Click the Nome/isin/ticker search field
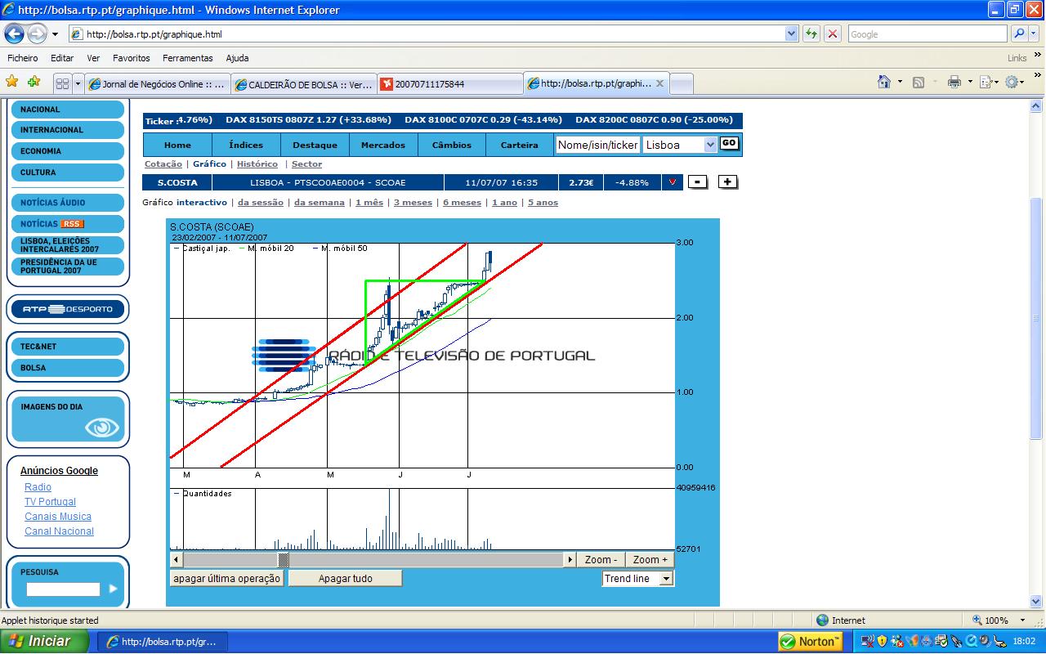Image resolution: width=1046 pixels, height=654 pixels. [597, 145]
